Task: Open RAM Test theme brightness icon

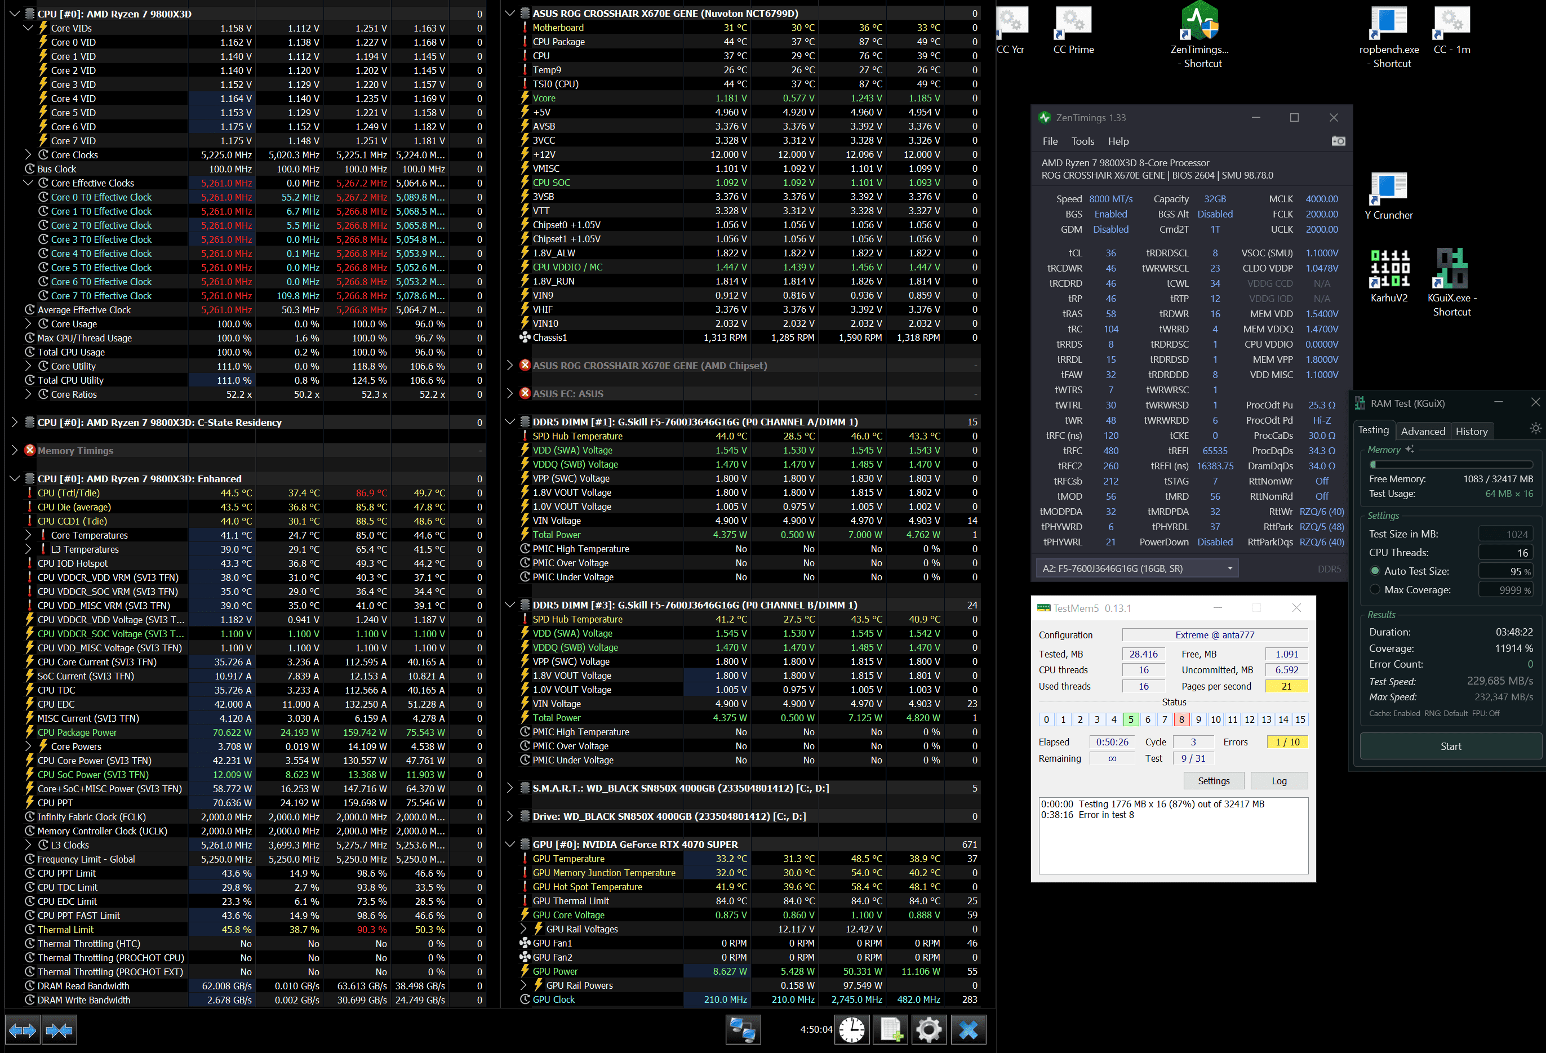Action: [x=1535, y=428]
